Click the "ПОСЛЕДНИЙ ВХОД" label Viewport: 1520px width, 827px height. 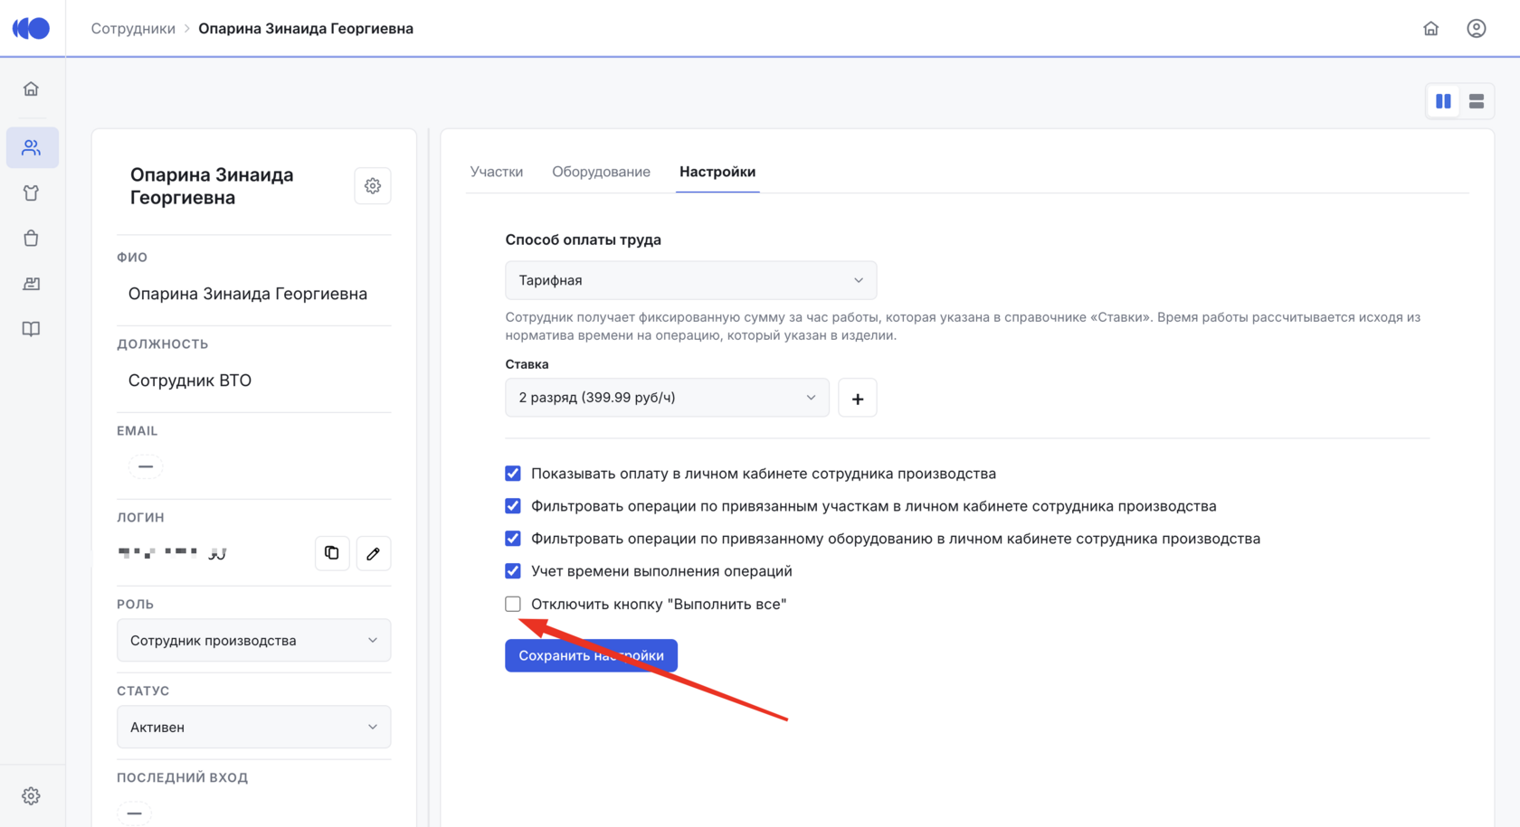pos(182,777)
